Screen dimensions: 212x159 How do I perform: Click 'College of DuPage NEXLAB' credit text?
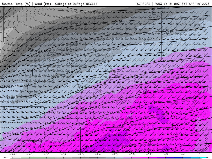(x=76, y=4)
